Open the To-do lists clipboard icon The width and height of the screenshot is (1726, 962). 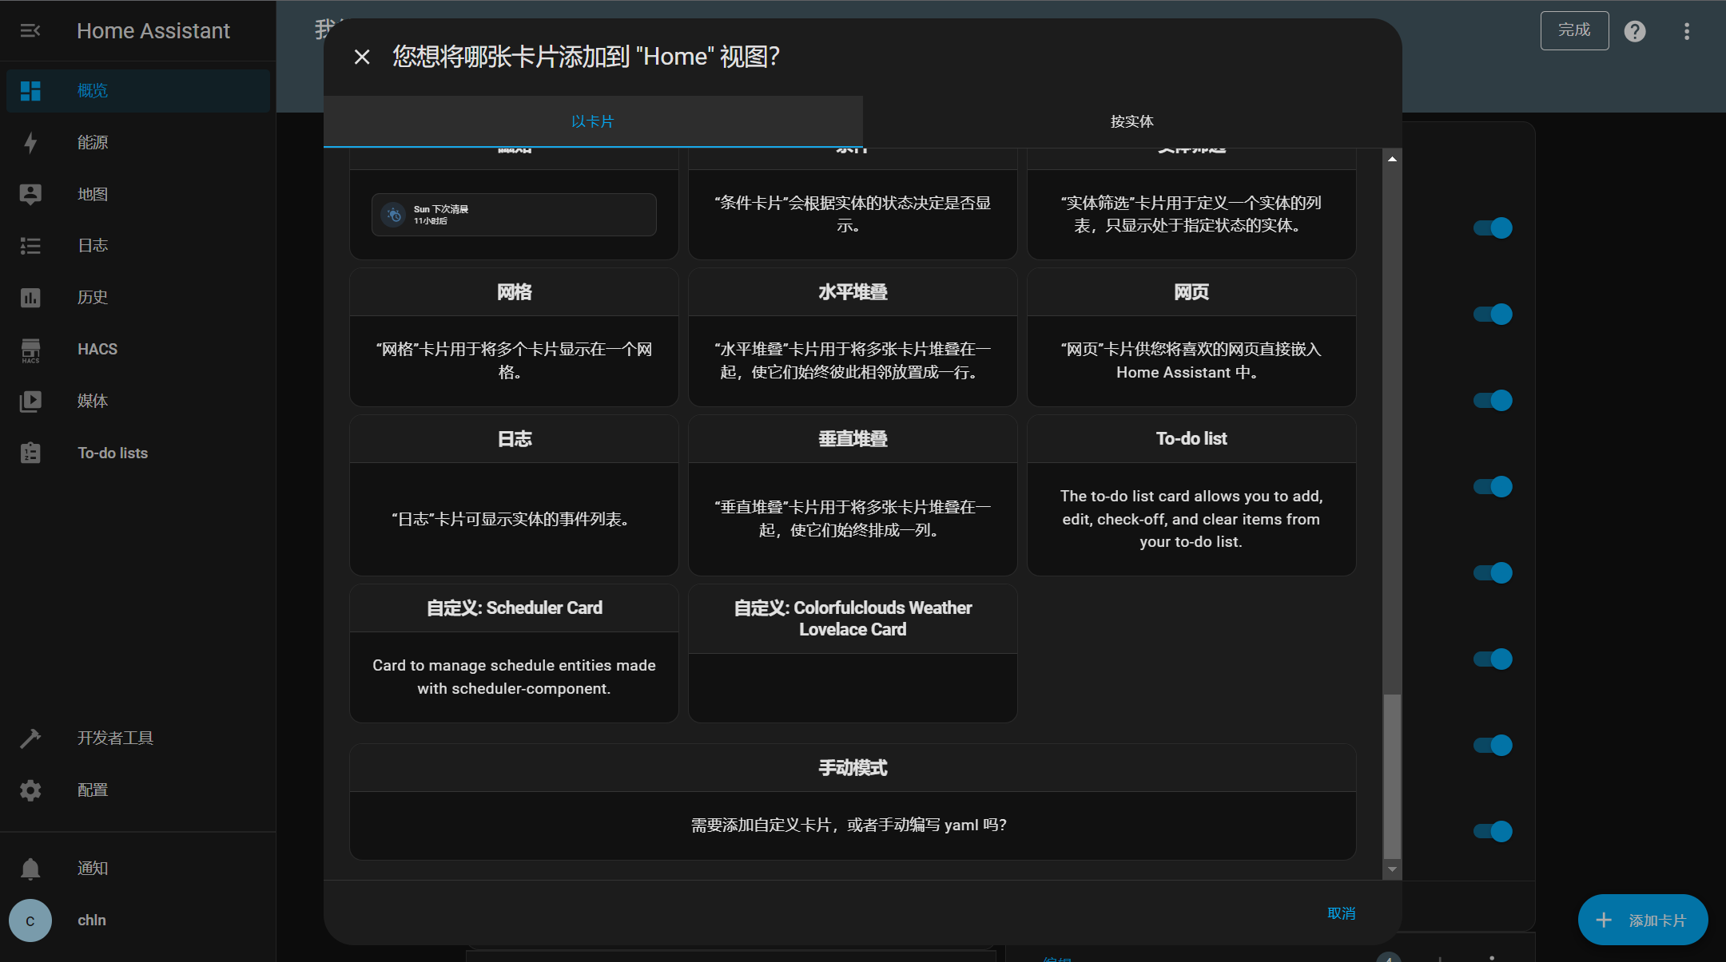tap(30, 453)
